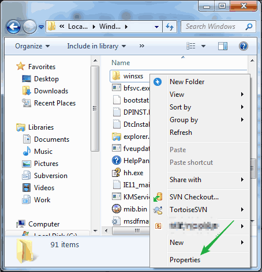Open the Pictures library
The width and height of the screenshot is (262, 272).
[40, 164]
